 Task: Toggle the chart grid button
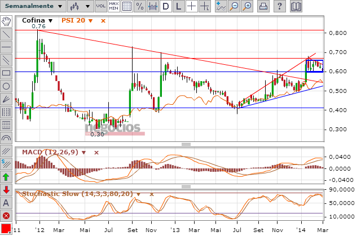(127, 6)
